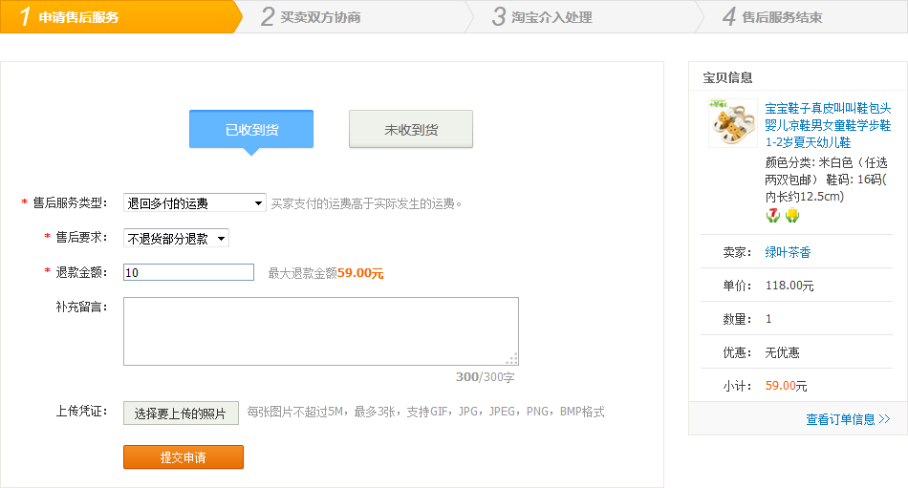The width and height of the screenshot is (908, 488).
Task: Click step 2 买卖双方协商
Action: click(311, 17)
